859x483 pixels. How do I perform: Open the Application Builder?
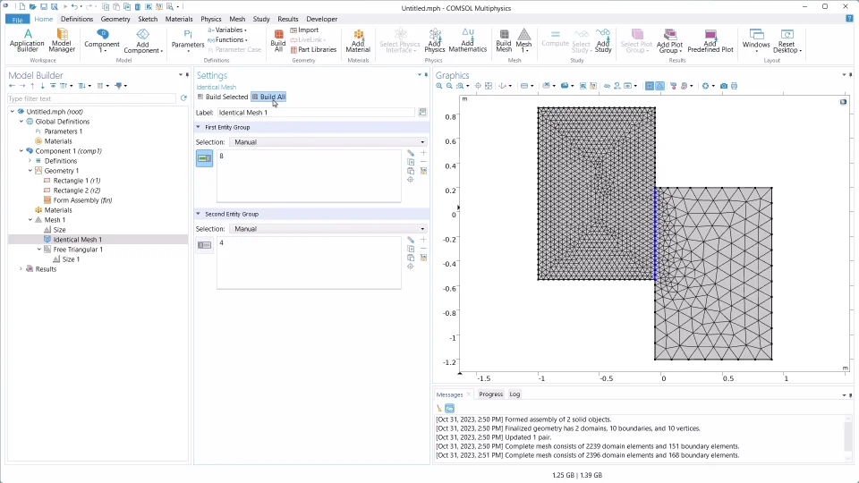click(x=27, y=40)
